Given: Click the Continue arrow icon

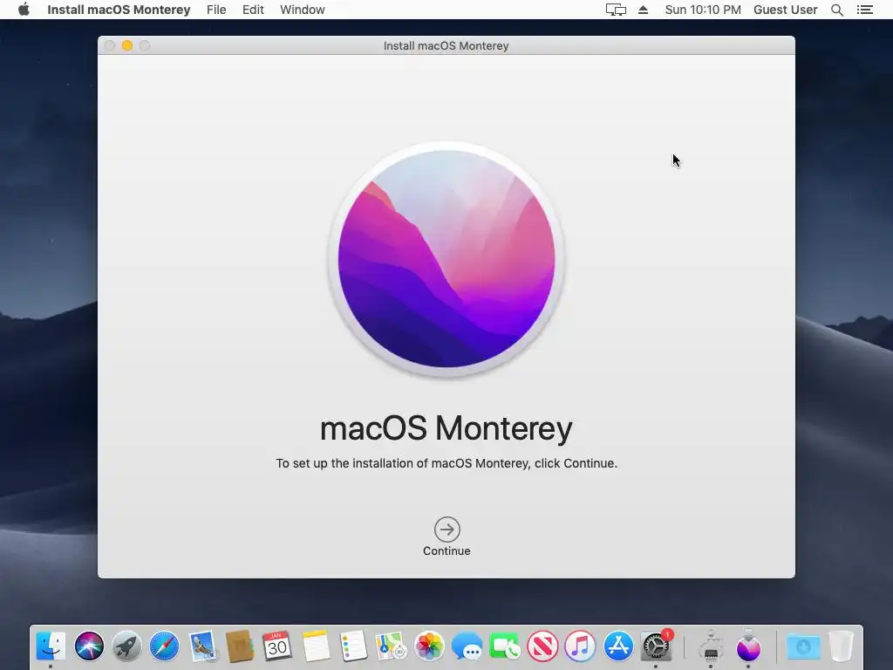Looking at the screenshot, I should click(x=447, y=530).
